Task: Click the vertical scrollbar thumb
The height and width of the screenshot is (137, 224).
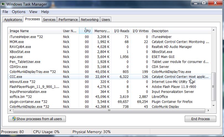Action: coord(213,87)
